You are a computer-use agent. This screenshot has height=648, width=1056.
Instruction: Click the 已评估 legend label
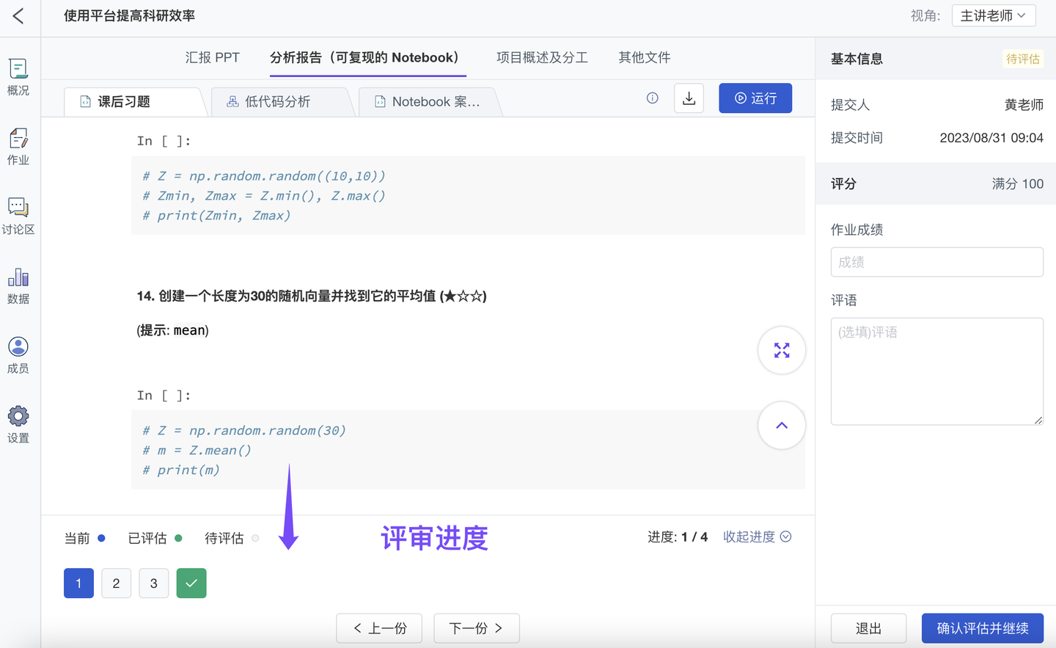(147, 539)
